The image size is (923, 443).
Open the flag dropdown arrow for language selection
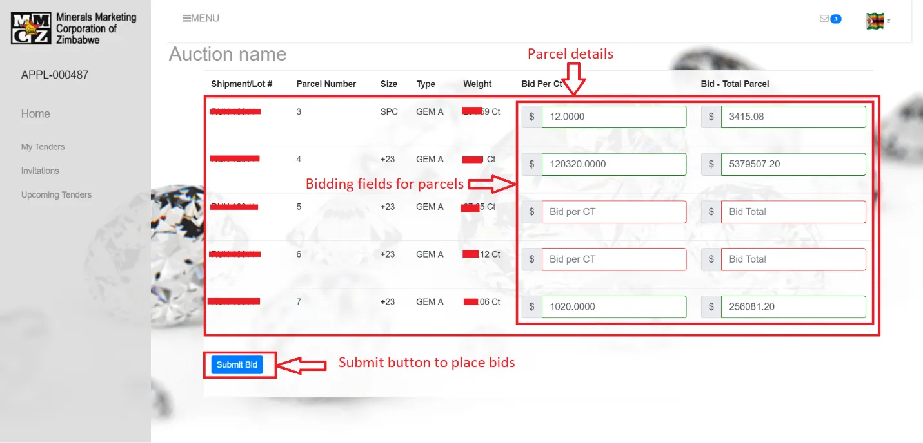point(888,21)
